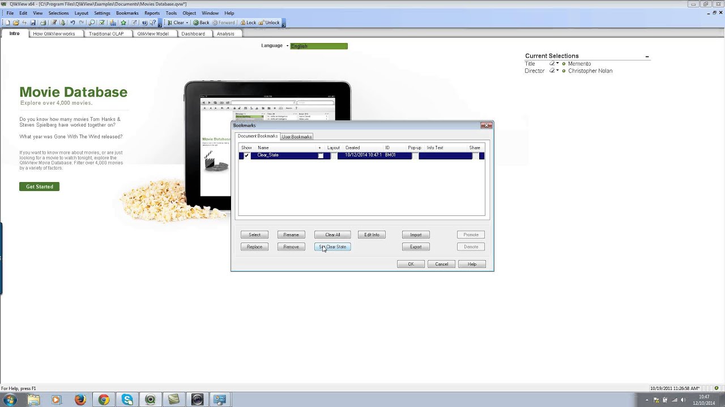Click the eraser icon next to Director
Image resolution: width=725 pixels, height=407 pixels.
[552, 71]
